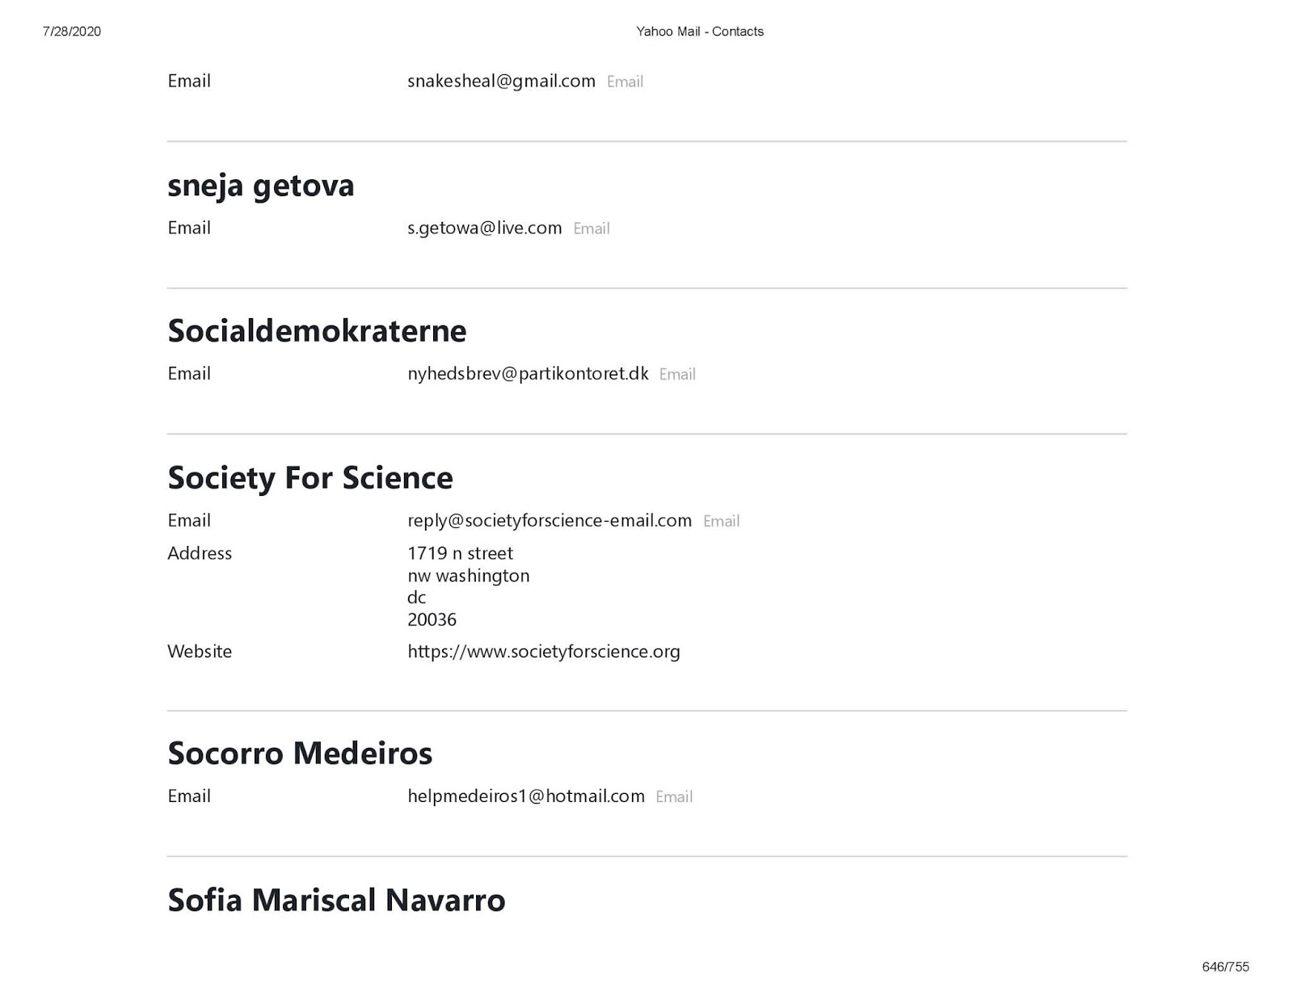The image size is (1293, 999).
Task: Open the Society For Science contact heading
Action: [310, 477]
